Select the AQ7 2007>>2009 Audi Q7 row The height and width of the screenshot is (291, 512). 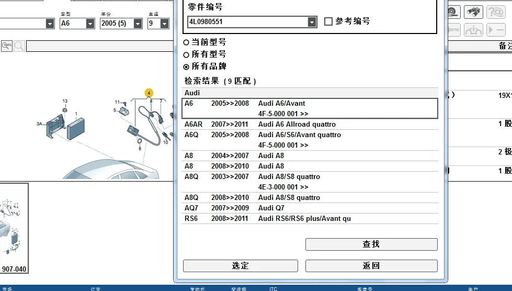point(310,208)
